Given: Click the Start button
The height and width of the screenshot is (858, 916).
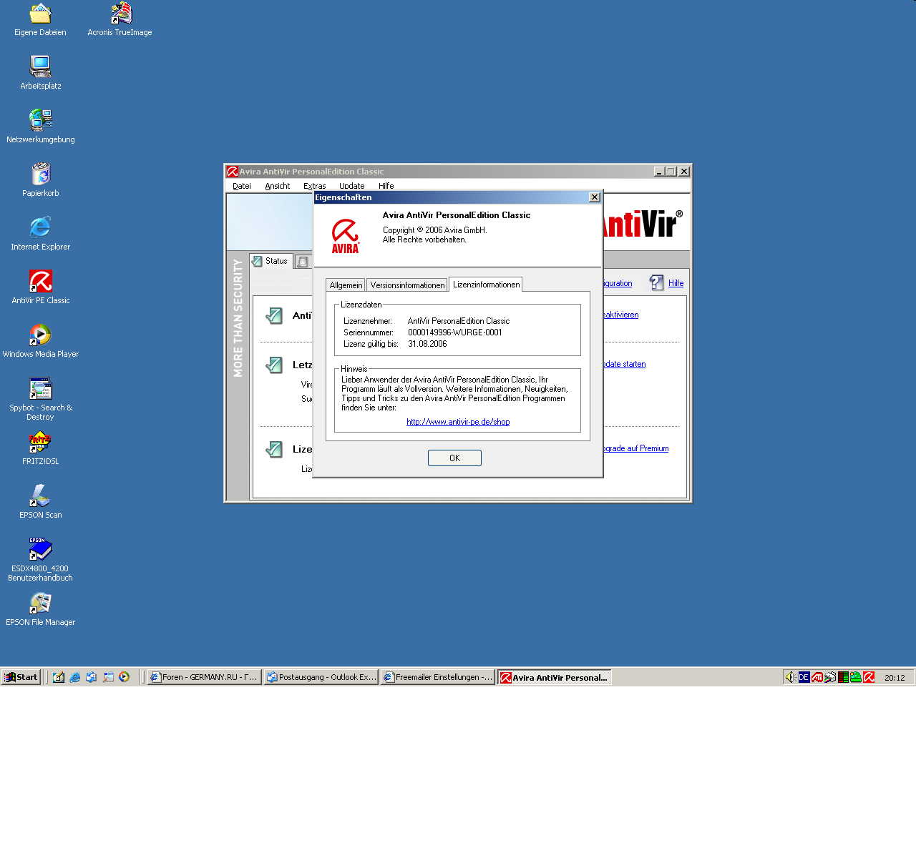Looking at the screenshot, I should click(21, 677).
